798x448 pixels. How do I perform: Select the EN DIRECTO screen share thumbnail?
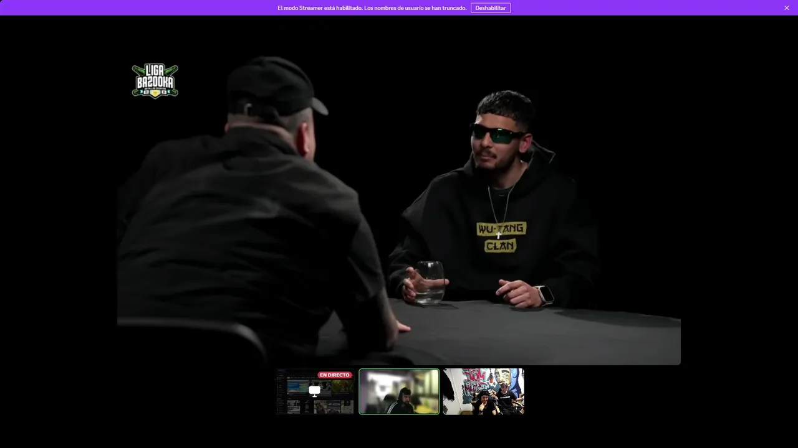(315, 391)
